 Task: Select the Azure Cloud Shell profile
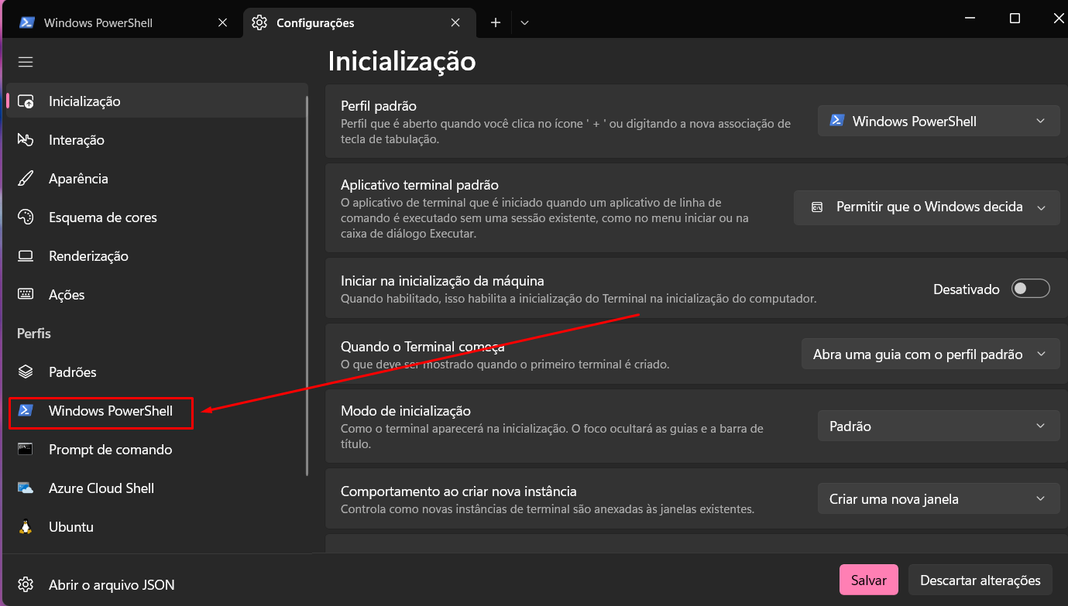[156, 488]
